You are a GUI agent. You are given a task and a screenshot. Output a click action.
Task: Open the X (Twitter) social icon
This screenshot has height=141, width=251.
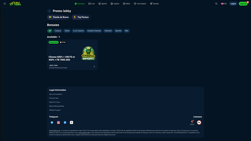[71, 122]
